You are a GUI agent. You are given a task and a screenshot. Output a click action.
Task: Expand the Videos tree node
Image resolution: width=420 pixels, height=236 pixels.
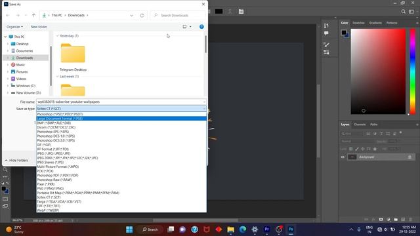click(8, 79)
